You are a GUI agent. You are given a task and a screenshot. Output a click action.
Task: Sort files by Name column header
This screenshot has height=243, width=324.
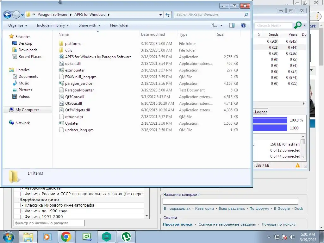[97, 34]
